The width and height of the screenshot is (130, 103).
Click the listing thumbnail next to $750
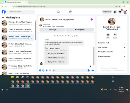coord(41,25)
